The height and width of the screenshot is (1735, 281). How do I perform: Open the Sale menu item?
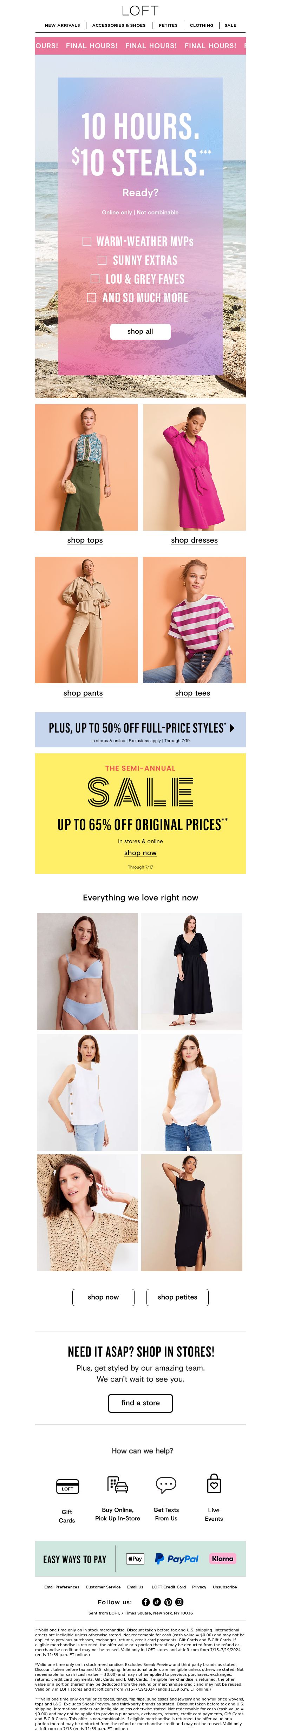coord(230,25)
